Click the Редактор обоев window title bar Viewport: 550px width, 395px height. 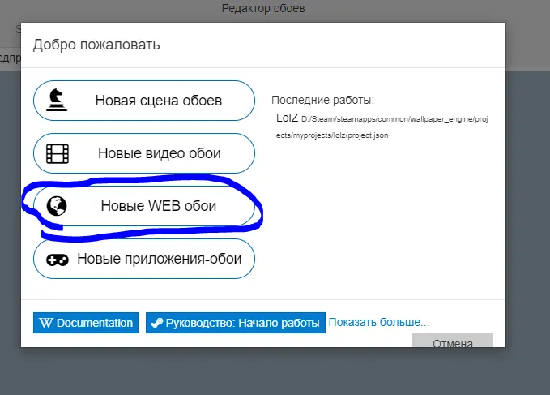[x=263, y=8]
